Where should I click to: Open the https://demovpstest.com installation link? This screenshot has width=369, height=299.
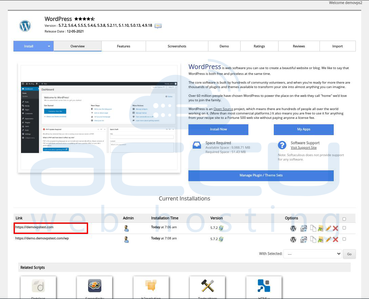coord(34,227)
